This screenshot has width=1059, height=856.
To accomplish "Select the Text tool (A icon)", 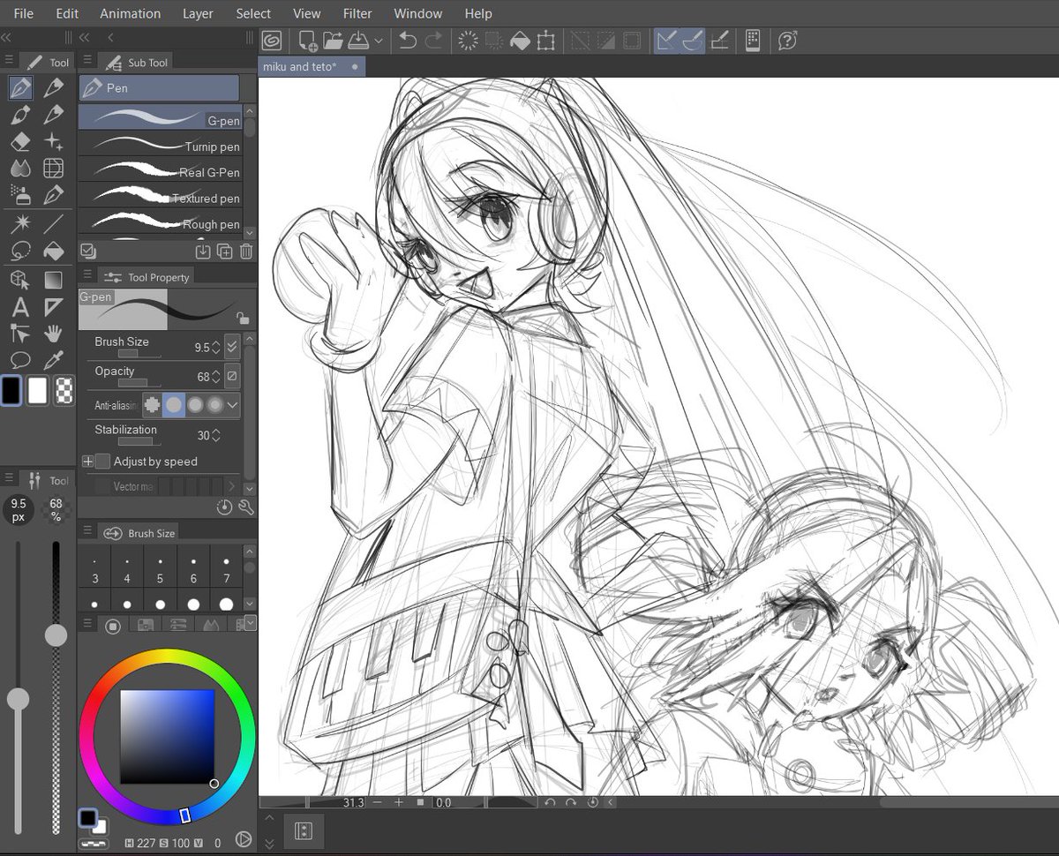I will point(21,307).
